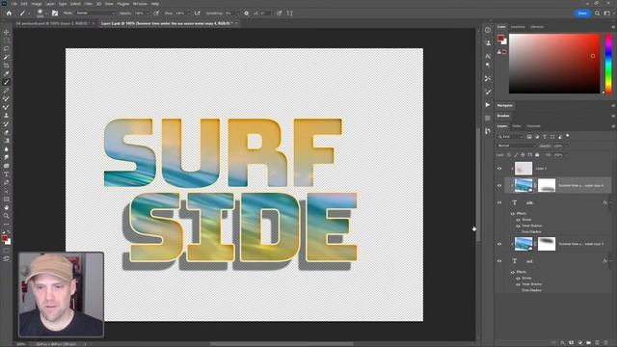Collapse effects of 'surf' layer arrow
Screen dimensions: 617x347
point(610,261)
